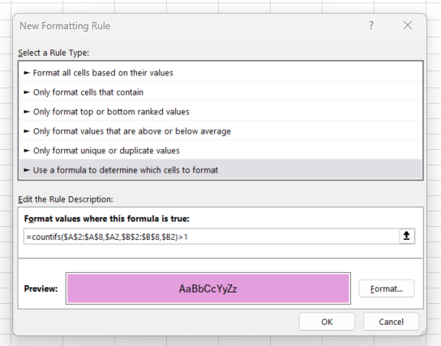The width and height of the screenshot is (441, 346).
Task: Click the 'Format values where this formula is true:' label
Action: coord(106,219)
